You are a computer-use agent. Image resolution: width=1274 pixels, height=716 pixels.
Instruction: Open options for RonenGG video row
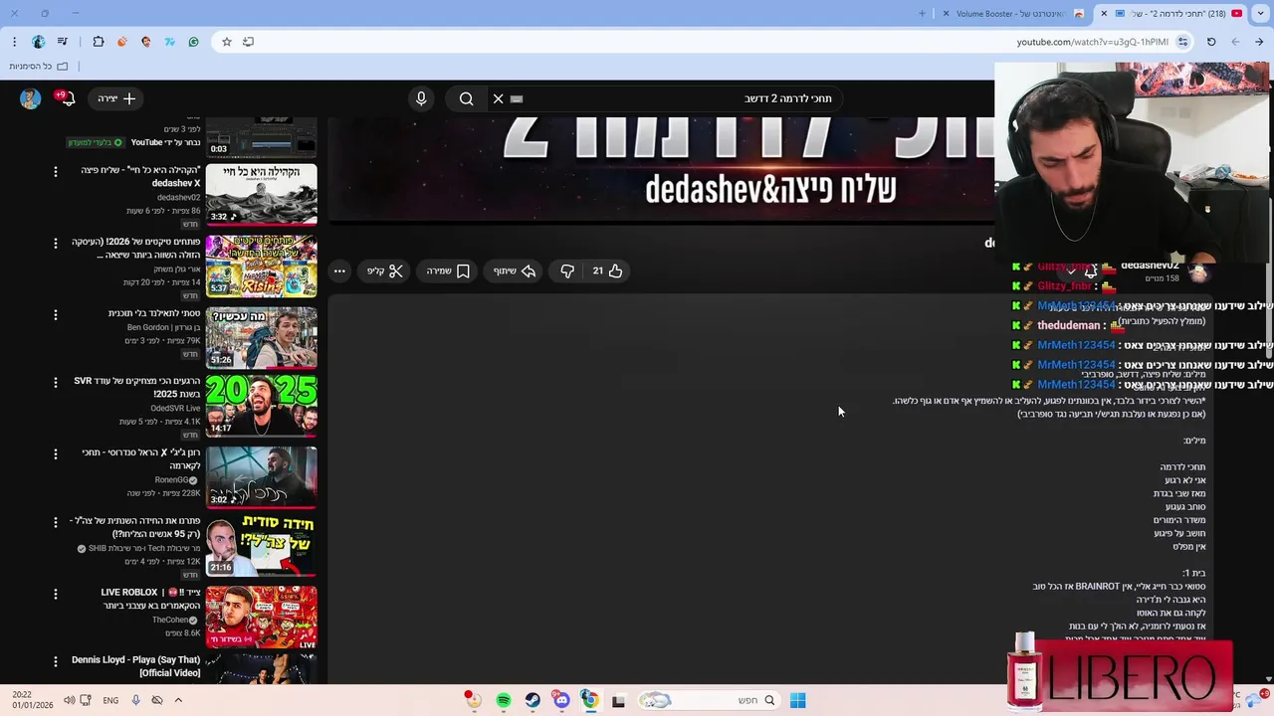click(56, 454)
